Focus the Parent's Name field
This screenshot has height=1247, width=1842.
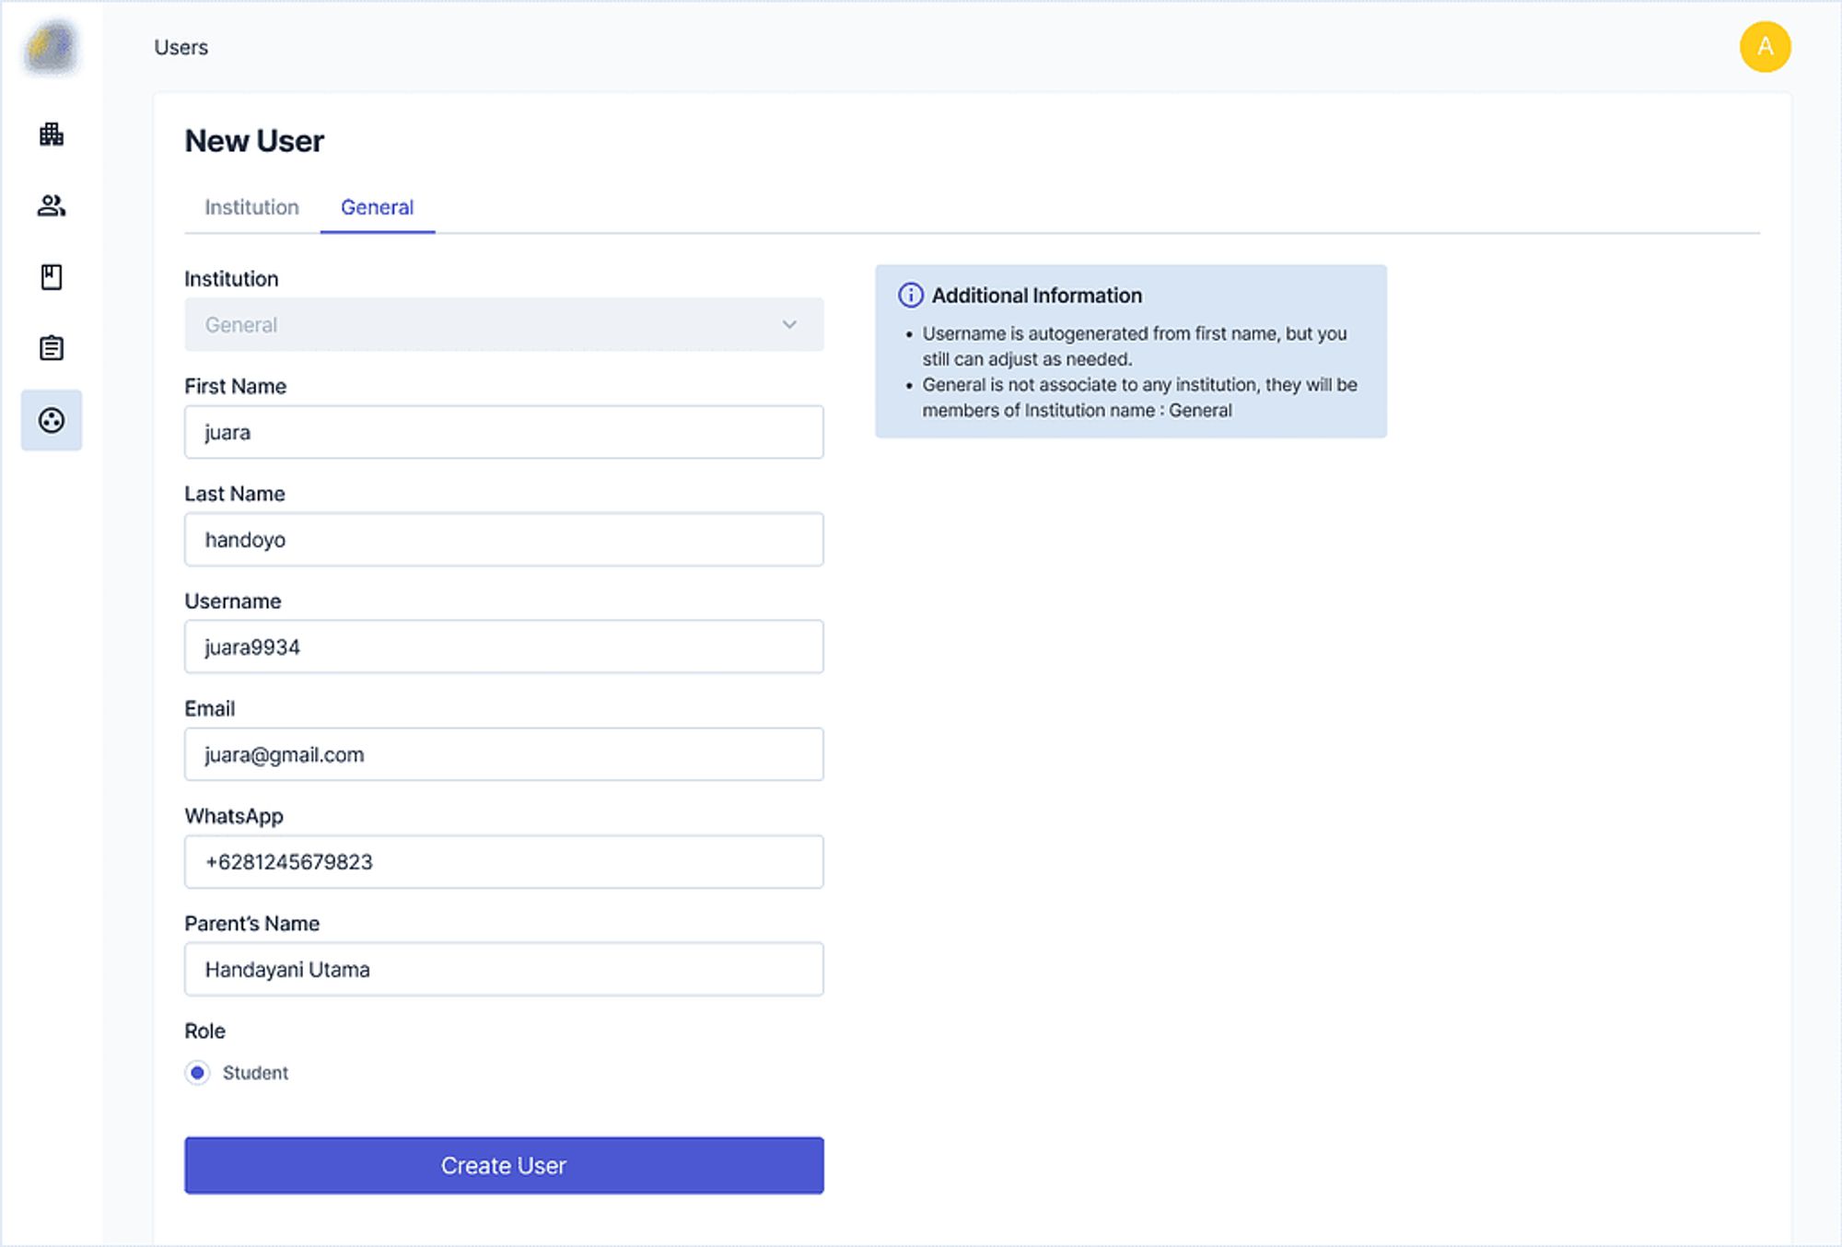point(504,969)
